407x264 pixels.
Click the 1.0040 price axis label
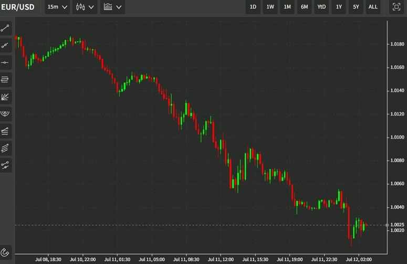pyautogui.click(x=397, y=207)
